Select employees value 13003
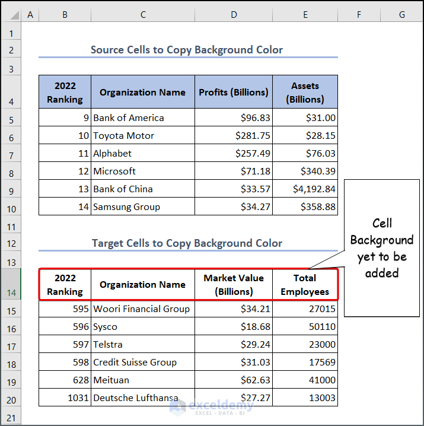 (305, 398)
